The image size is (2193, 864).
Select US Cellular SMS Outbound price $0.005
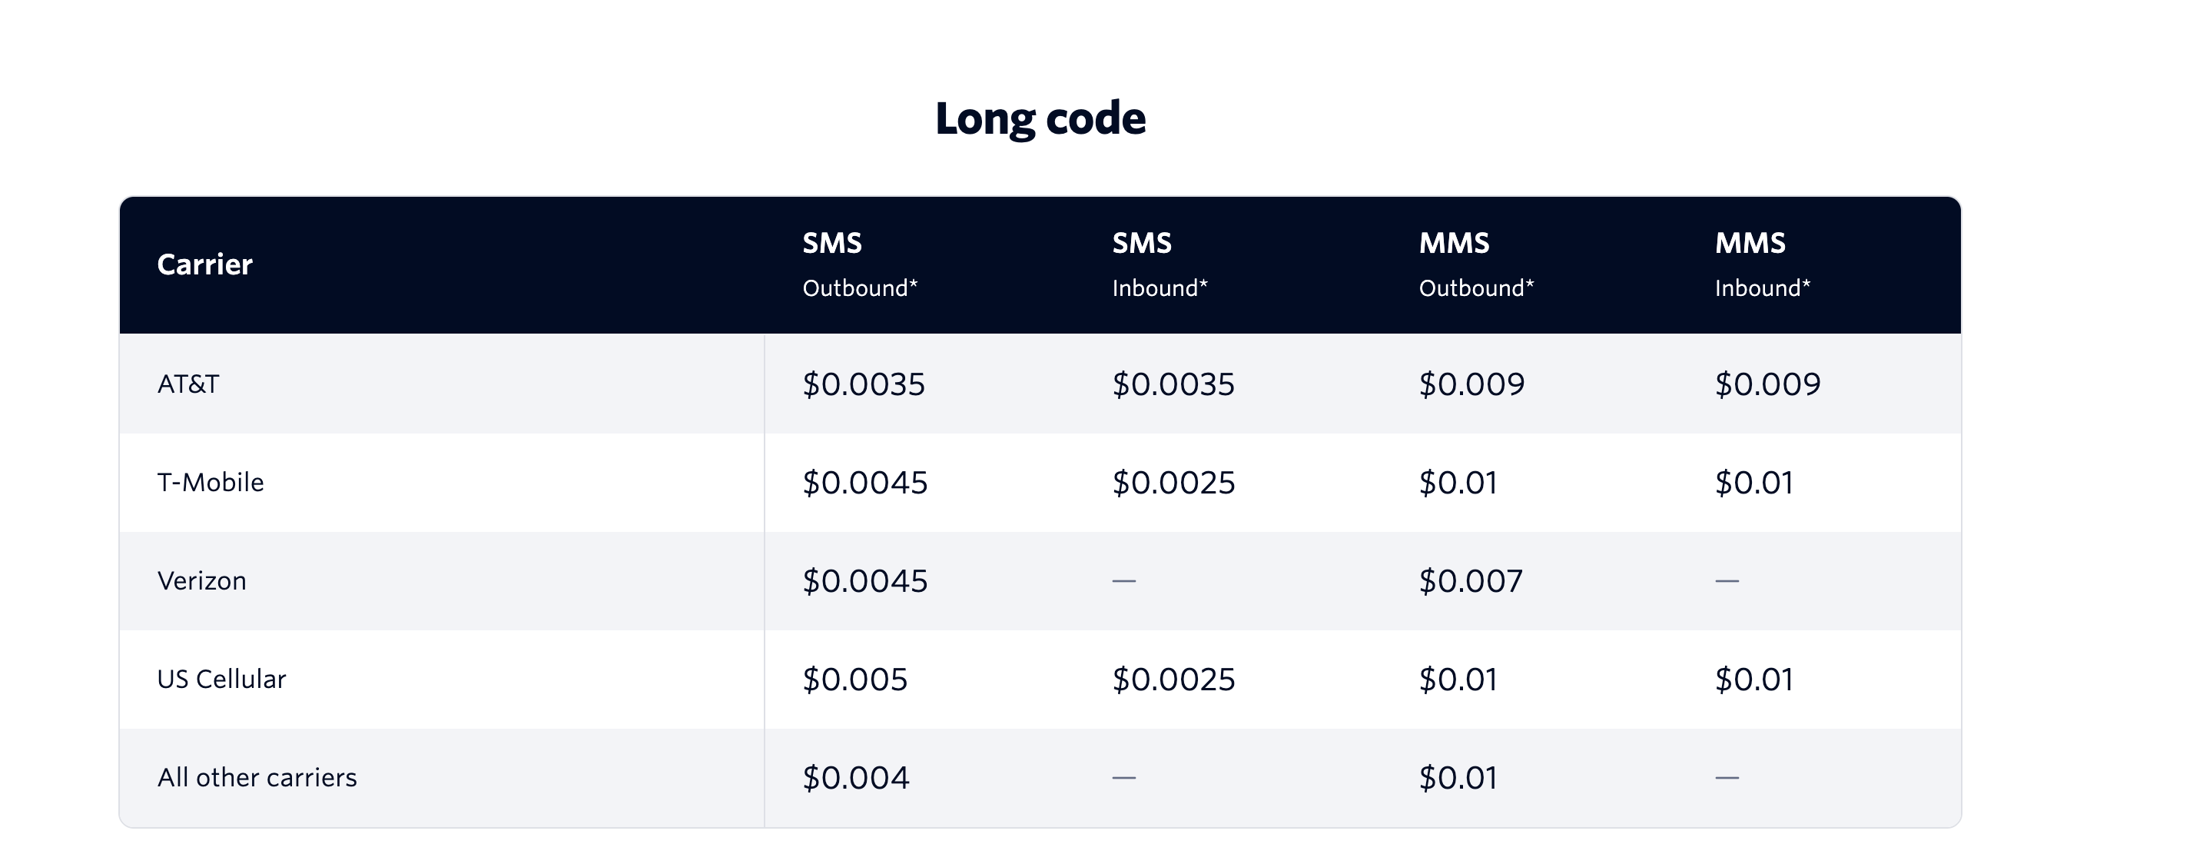(854, 680)
